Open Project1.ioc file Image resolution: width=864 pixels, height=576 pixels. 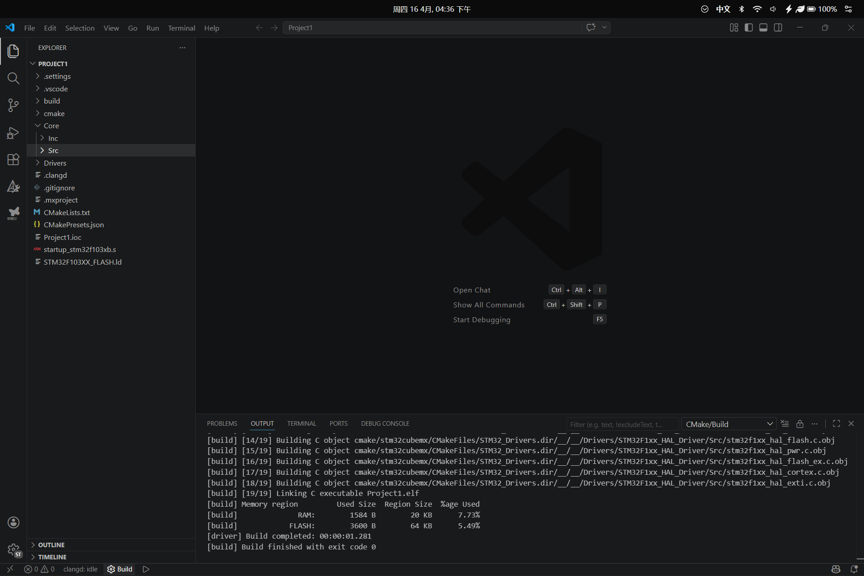tap(111, 237)
